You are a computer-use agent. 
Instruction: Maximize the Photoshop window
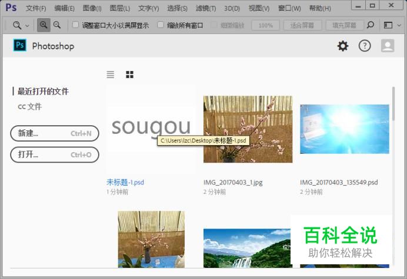[x=372, y=5]
